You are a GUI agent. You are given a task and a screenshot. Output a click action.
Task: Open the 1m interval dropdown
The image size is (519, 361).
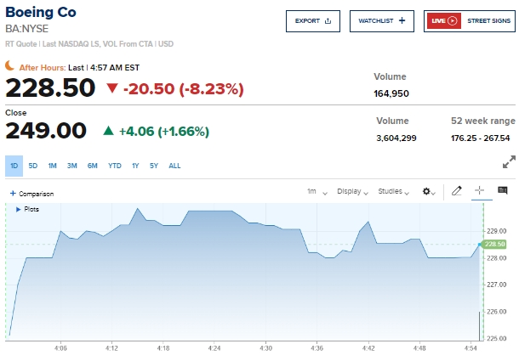click(316, 192)
